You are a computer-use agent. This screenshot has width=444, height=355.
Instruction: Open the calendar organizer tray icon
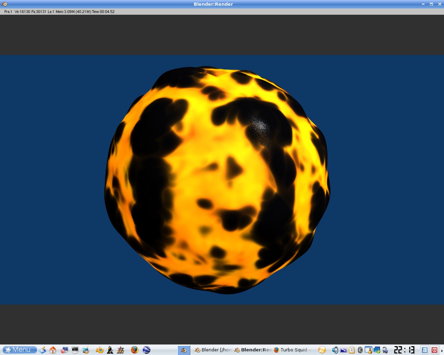pos(368,350)
